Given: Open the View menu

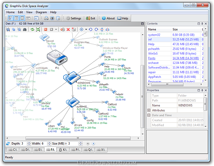Looking at the screenshot, I should tap(29, 12).
